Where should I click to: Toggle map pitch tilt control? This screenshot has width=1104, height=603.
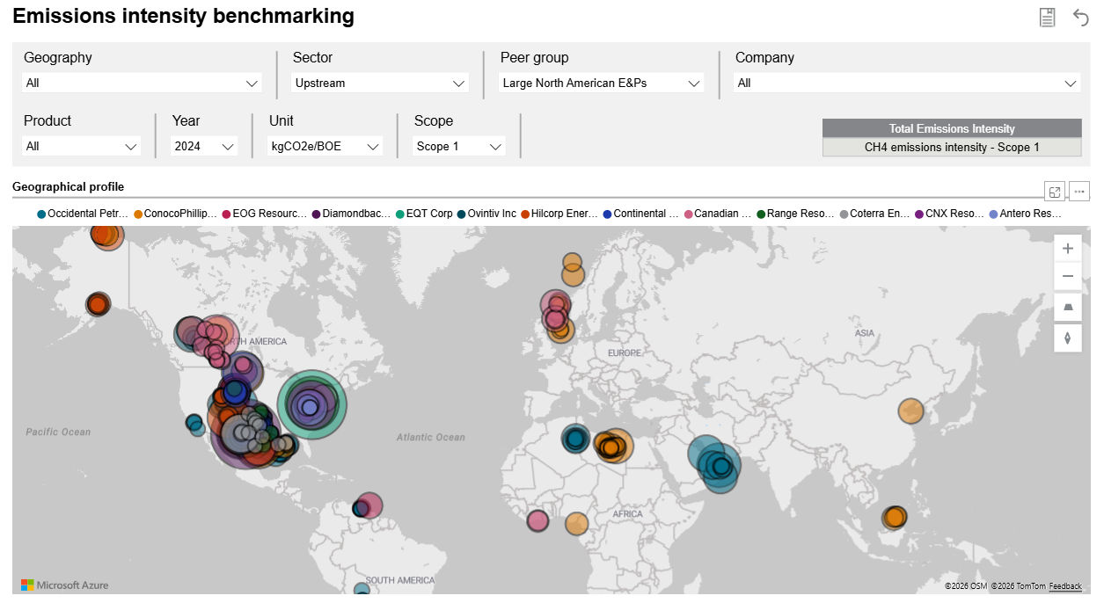point(1068,307)
